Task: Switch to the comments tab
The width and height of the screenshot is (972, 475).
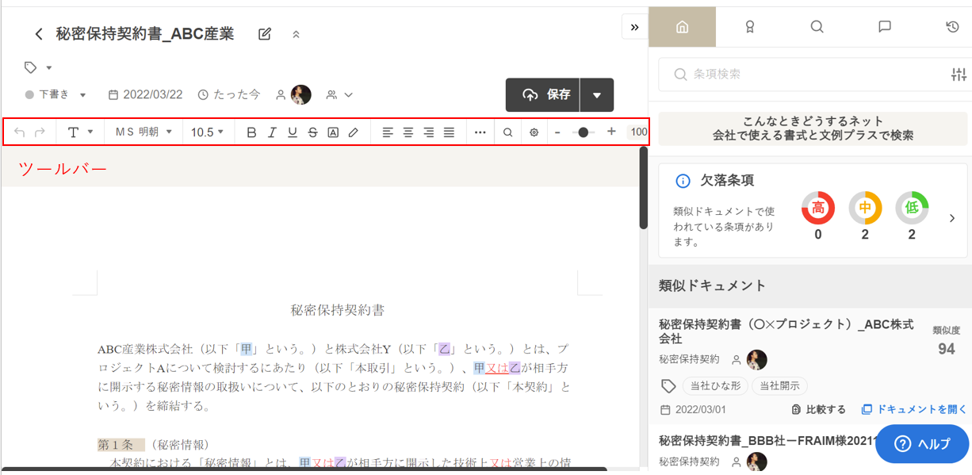Action: [x=885, y=27]
